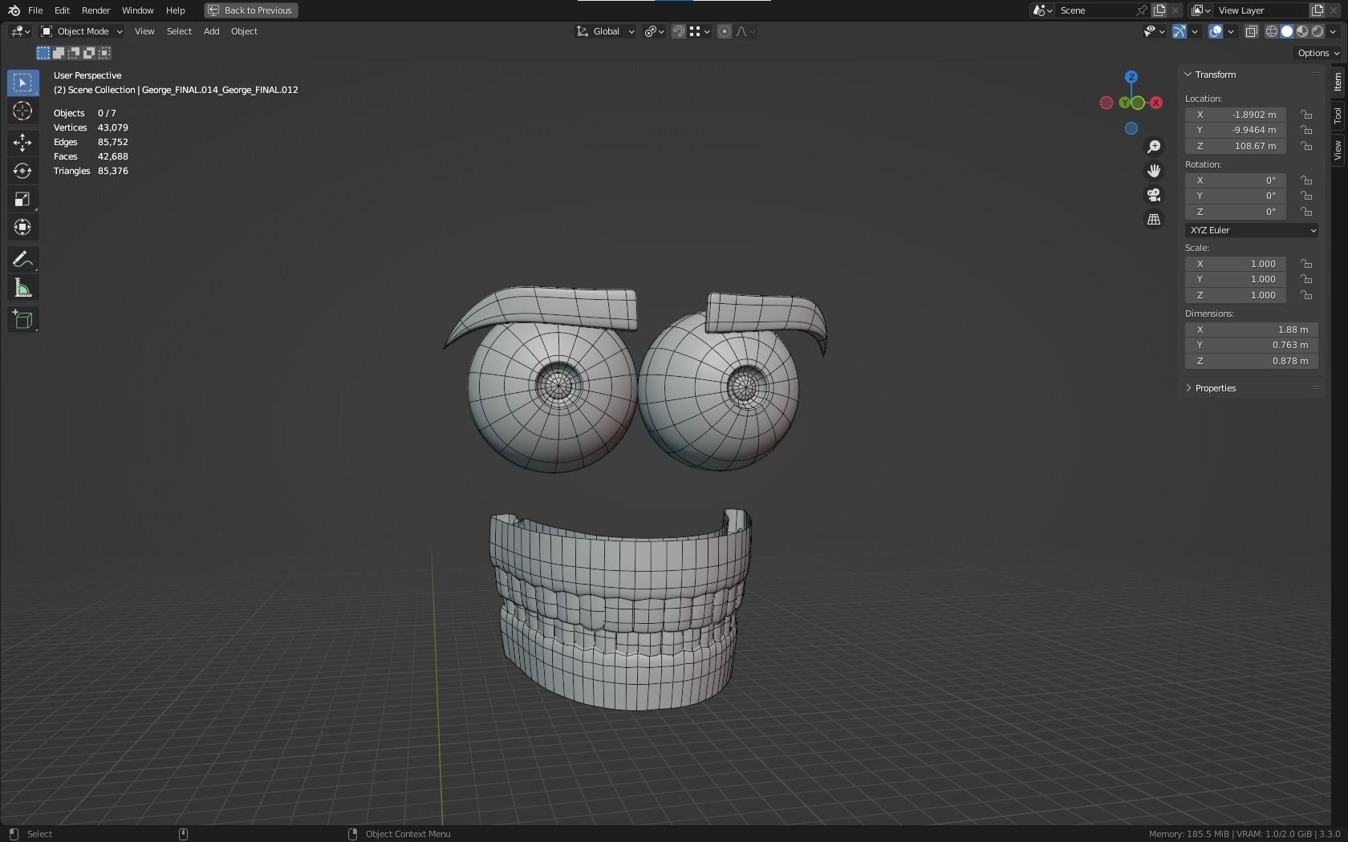Choose the combined Transform tool
Viewport: 1348px width, 842px height.
[22, 227]
